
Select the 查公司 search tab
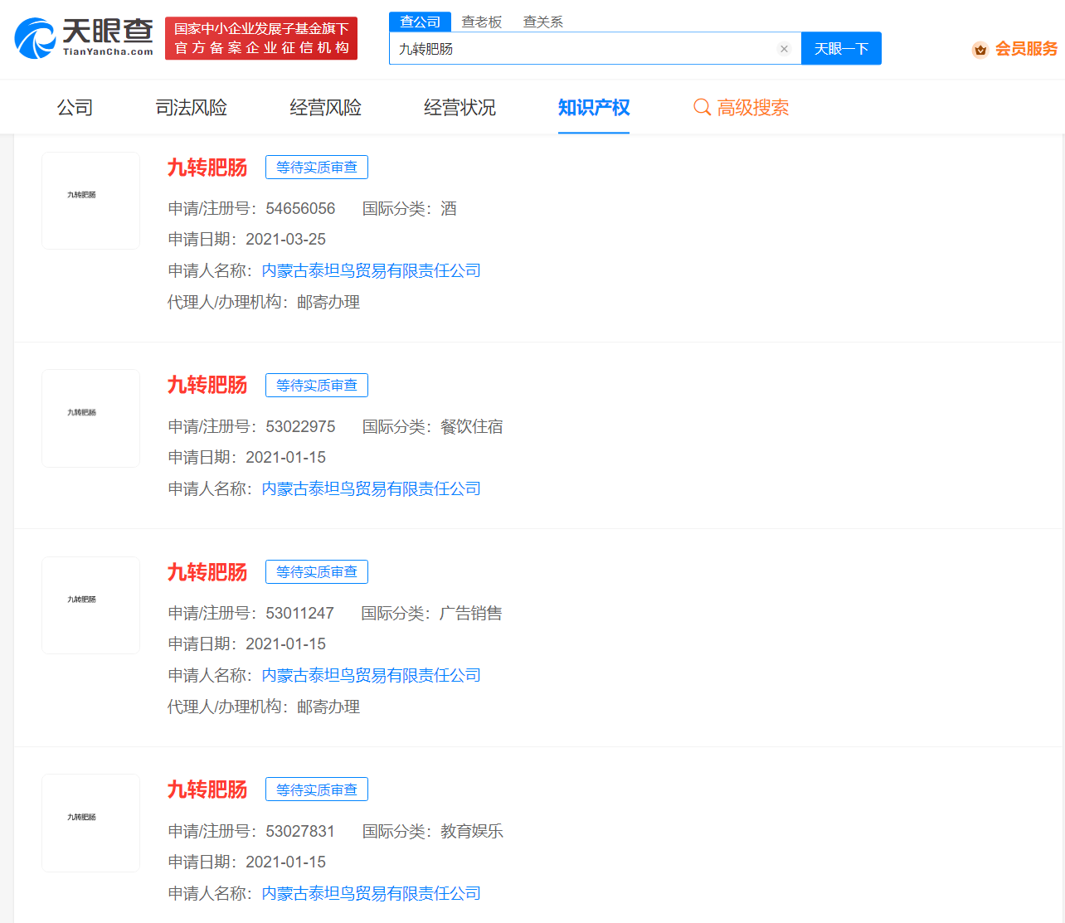coord(420,22)
